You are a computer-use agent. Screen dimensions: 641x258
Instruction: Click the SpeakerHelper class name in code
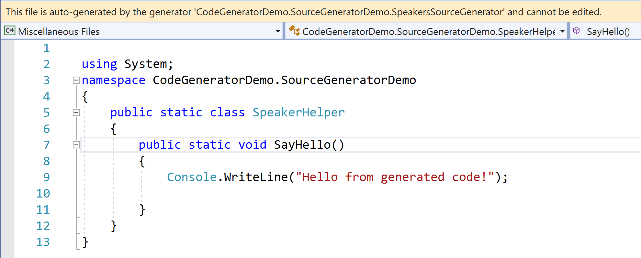click(x=298, y=113)
